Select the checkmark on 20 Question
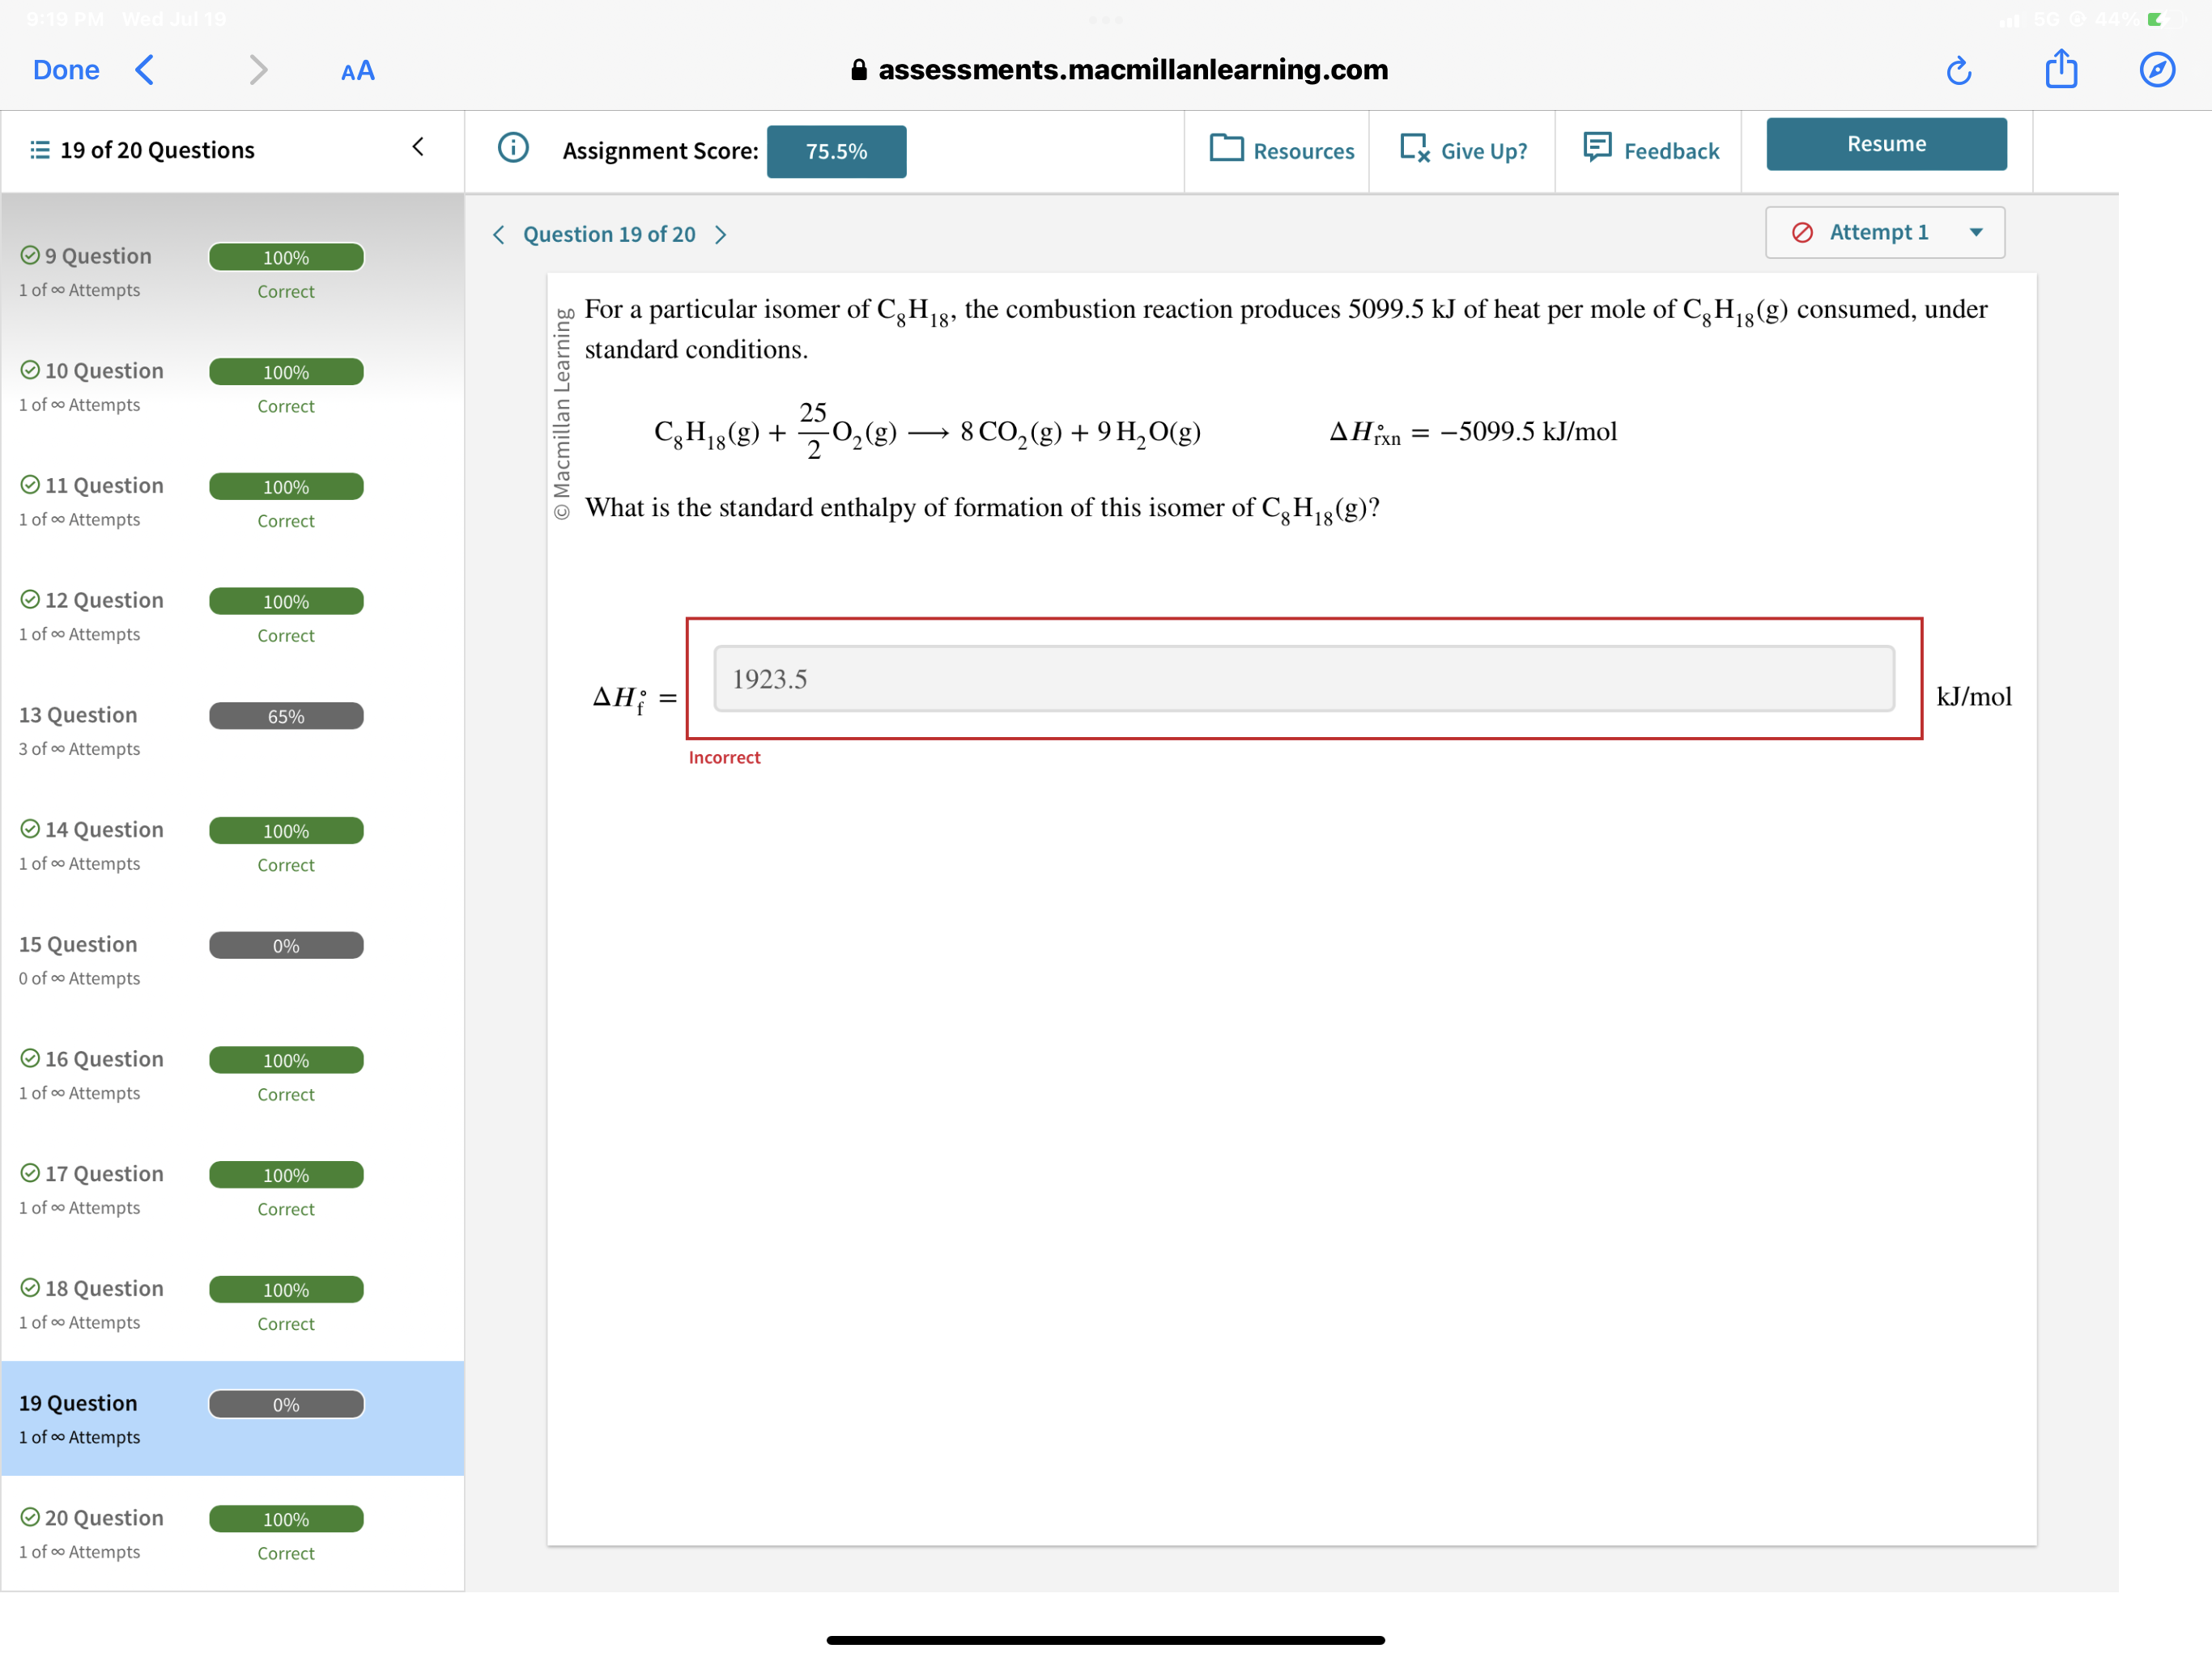The image size is (2212, 1657). click(x=31, y=1517)
